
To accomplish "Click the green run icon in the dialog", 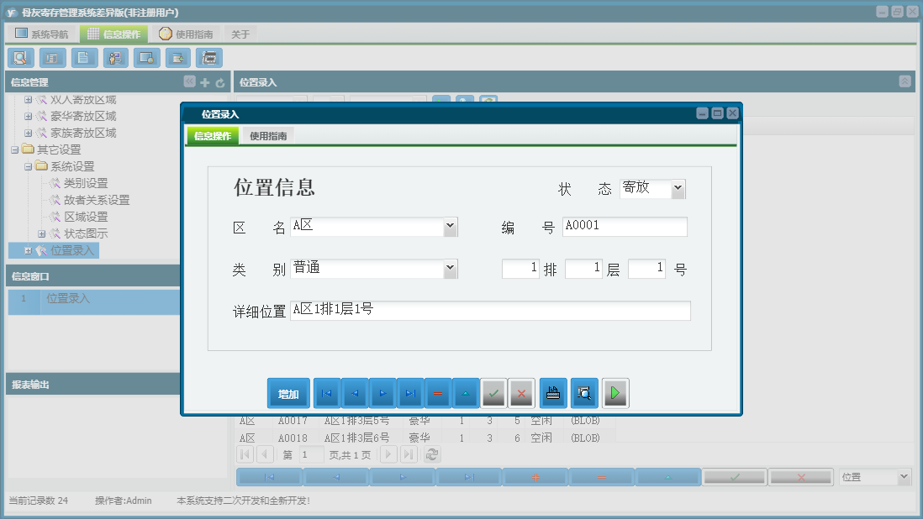I will tap(614, 392).
